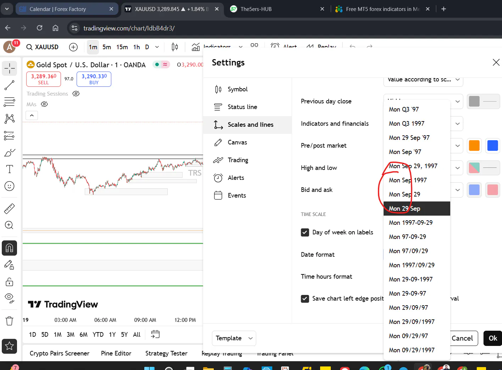Viewport: 502px width, 370px height.
Task: Toggle Trading Sessions indicator visibility
Action: [76, 93]
